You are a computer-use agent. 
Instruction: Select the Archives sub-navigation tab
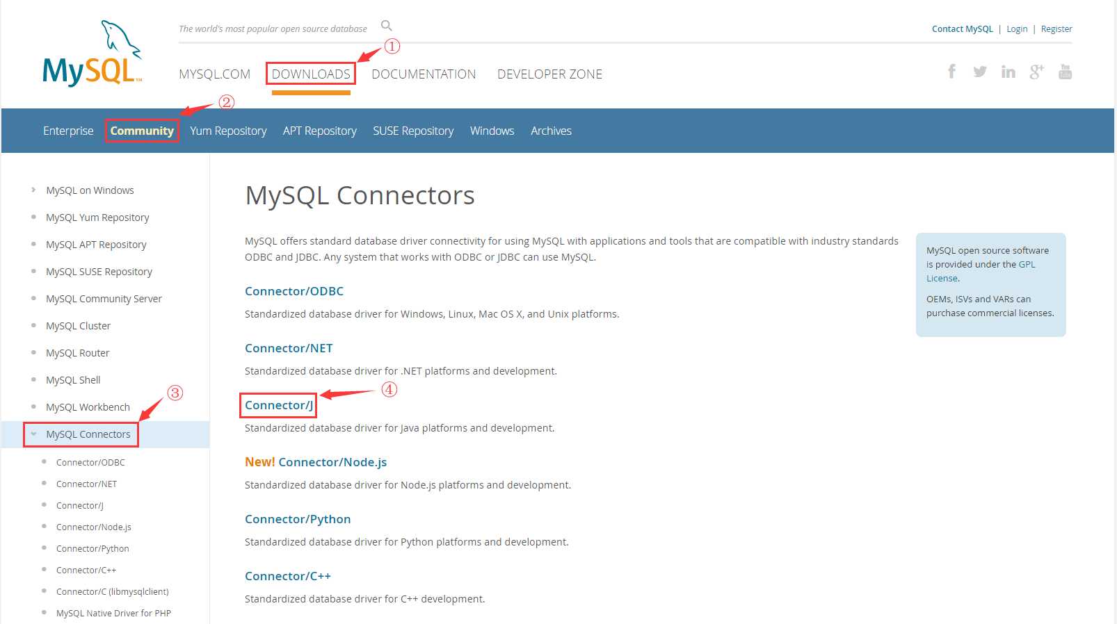pyautogui.click(x=551, y=131)
